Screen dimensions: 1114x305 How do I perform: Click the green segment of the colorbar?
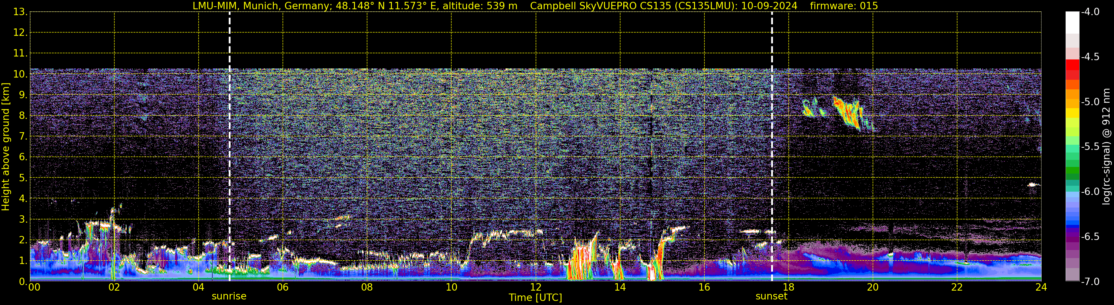point(1072,170)
